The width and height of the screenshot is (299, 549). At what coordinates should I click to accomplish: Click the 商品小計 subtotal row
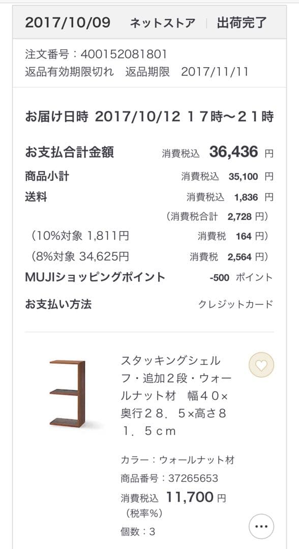click(x=147, y=175)
